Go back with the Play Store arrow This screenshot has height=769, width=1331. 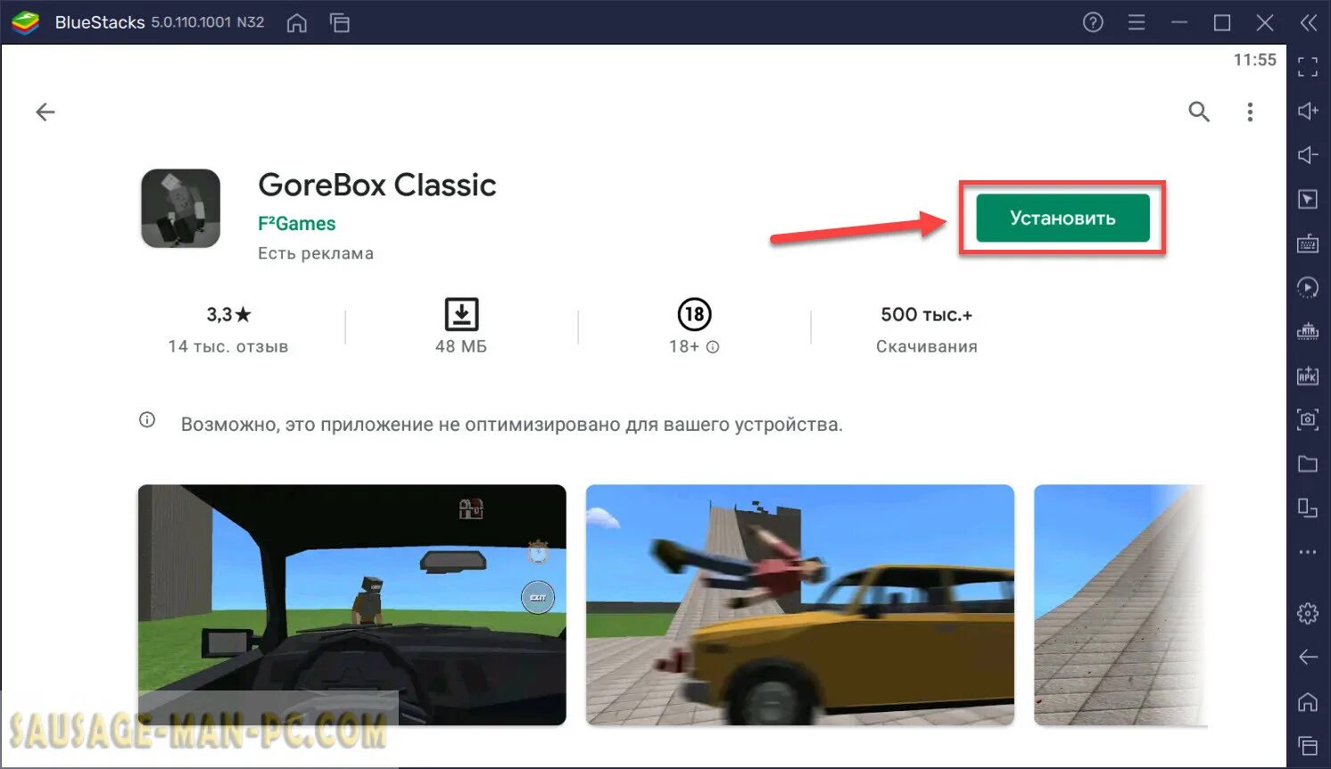tap(45, 112)
